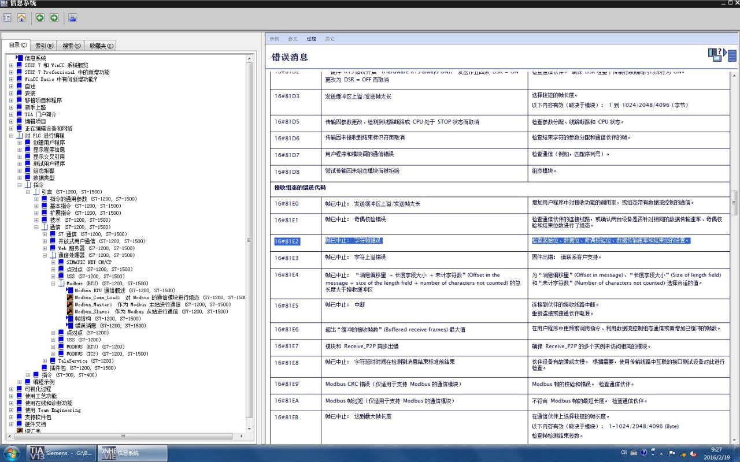The image size is (740, 462).
Task: Click the blue help icon in system tray
Action: click(x=643, y=453)
